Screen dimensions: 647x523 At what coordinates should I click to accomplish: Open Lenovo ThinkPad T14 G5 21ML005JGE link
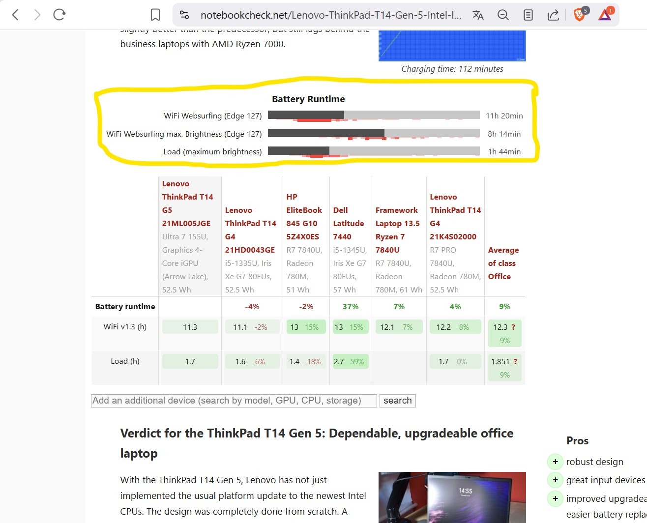pos(188,203)
